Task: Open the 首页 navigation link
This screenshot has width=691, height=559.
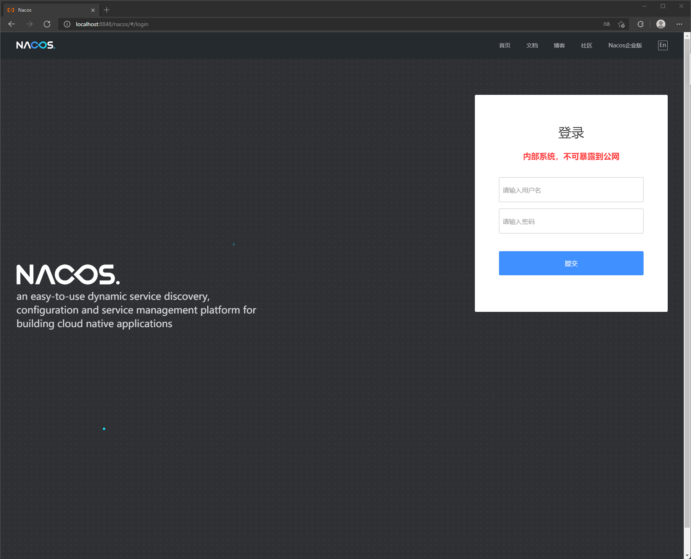Action: click(x=505, y=45)
